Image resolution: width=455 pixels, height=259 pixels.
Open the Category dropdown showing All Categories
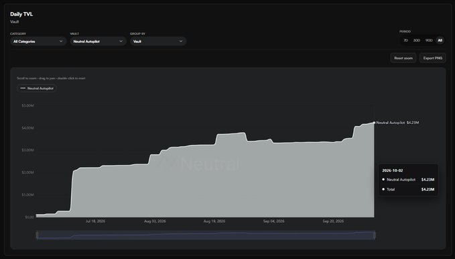point(38,42)
